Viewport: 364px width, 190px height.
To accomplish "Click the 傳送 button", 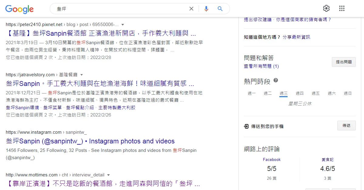I will coord(346,125).
